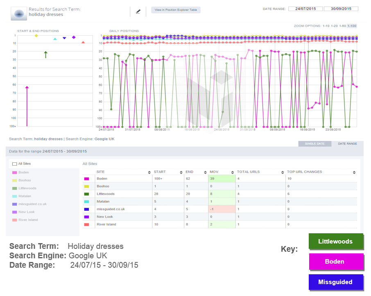This screenshot has width=371, height=296.
Task: Click the Littlewoods key button
Action: 336,241
